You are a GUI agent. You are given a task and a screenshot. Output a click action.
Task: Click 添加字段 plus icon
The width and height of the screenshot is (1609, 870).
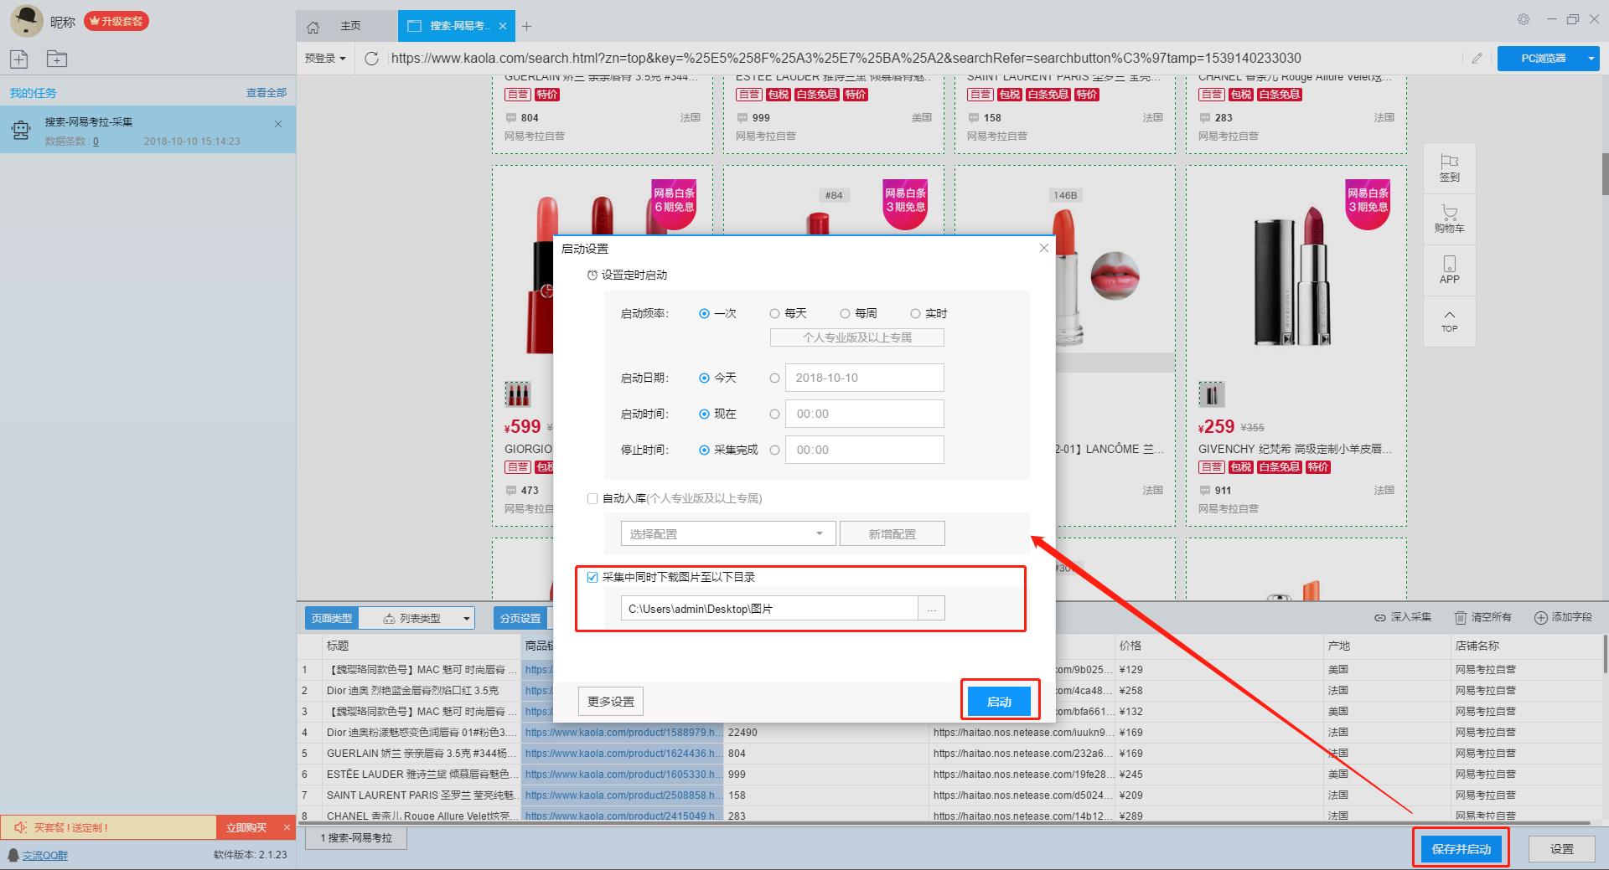(1540, 617)
